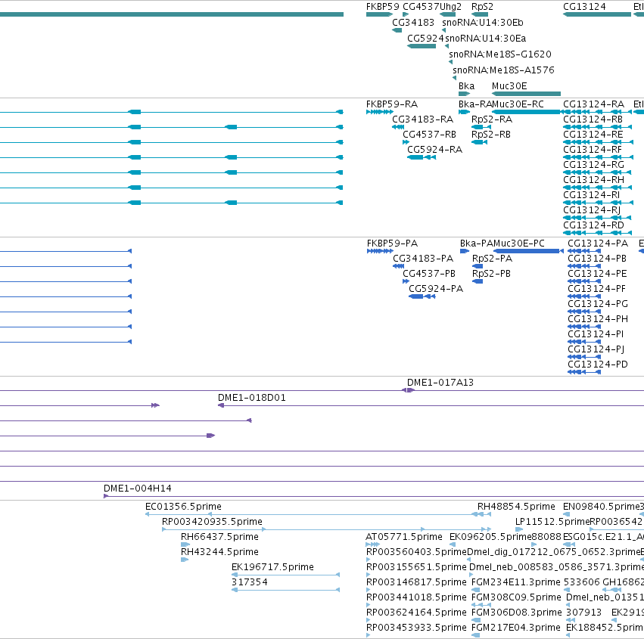This screenshot has height=639, width=644.
Task: Click the DME1-018D01 BAC clone
Action: point(431,405)
